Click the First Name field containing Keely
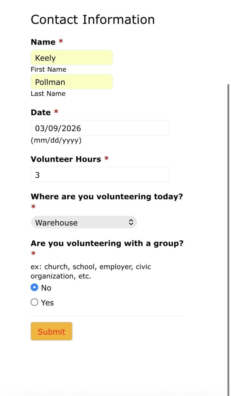This screenshot has width=231, height=396. click(x=72, y=58)
